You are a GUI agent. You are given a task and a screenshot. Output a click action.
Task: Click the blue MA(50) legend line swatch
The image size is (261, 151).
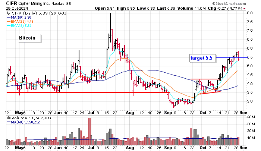9,17
